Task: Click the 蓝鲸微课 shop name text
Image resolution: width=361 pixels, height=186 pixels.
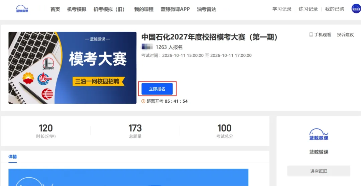Action: [x=319, y=152]
